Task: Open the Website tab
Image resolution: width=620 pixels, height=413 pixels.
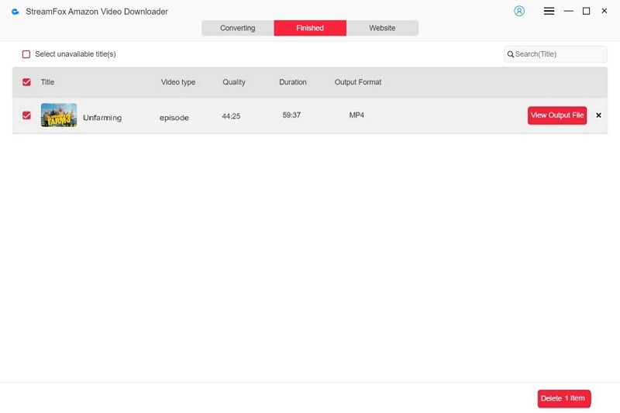Action: click(x=382, y=28)
